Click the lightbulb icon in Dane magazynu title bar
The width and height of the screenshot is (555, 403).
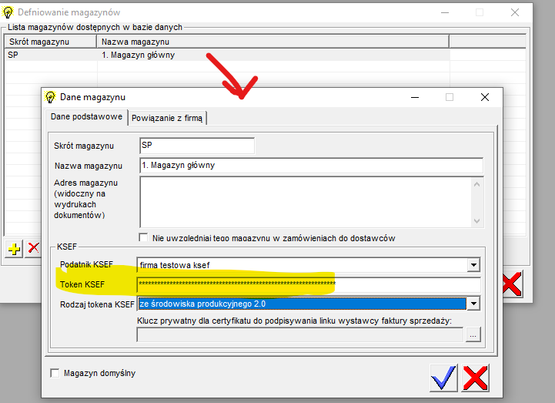click(x=51, y=98)
